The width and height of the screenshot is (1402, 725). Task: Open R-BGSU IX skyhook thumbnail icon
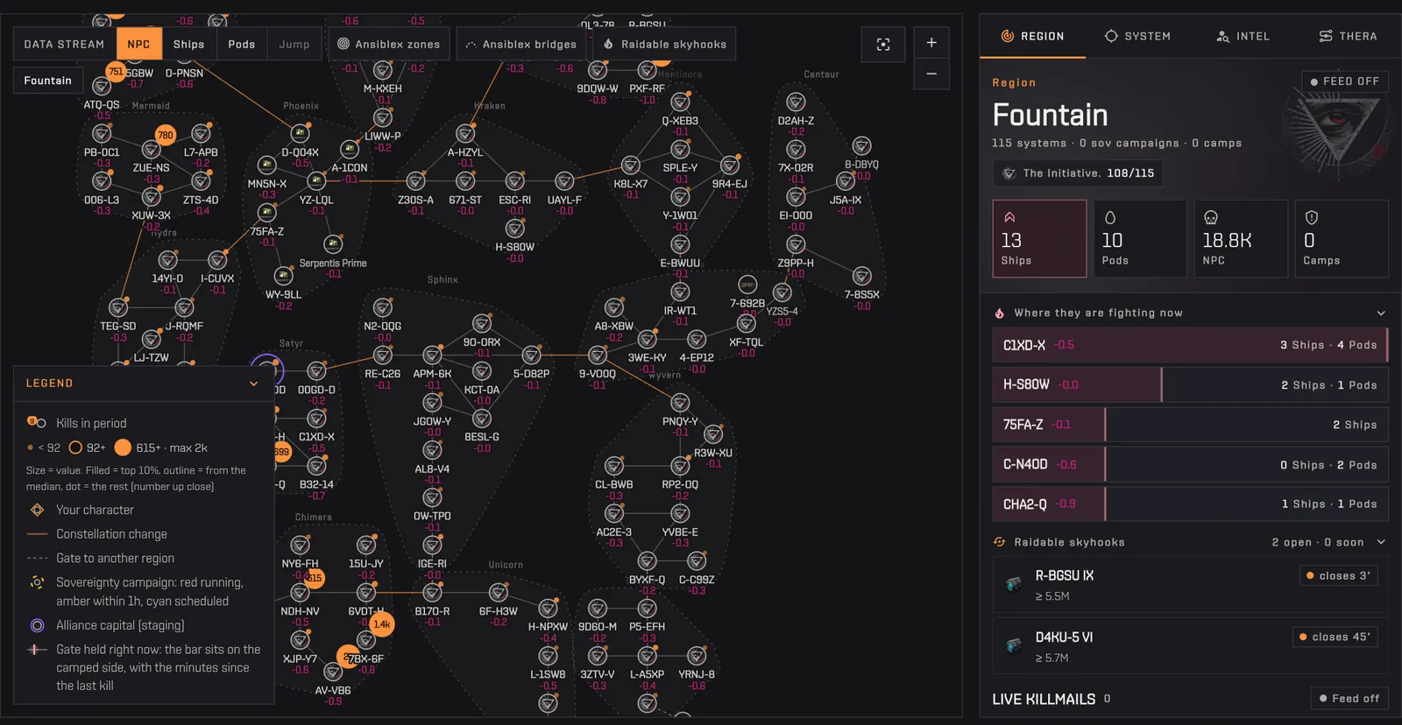(x=1014, y=584)
